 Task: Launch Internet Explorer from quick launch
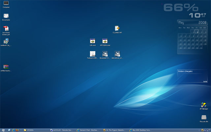(x=13, y=130)
